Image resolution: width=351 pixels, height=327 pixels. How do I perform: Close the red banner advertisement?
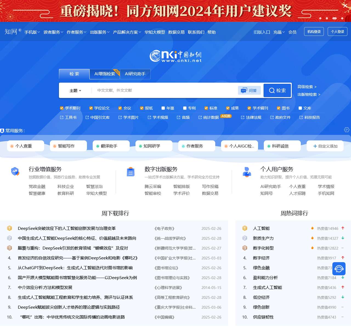coord(345,5)
